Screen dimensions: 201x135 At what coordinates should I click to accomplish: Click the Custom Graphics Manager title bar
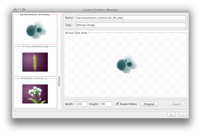[100, 10]
